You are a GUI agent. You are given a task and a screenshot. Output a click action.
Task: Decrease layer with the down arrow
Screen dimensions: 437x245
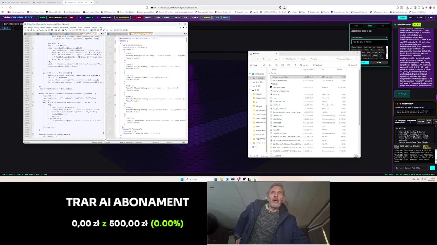click(81, 17)
